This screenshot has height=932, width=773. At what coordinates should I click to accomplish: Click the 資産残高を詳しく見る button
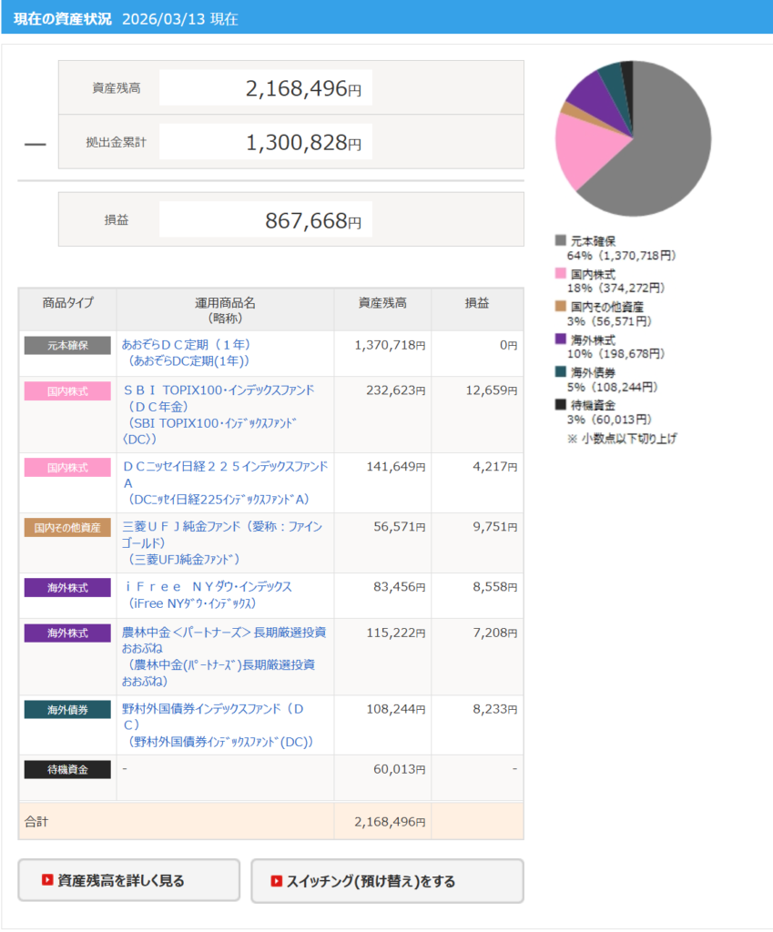click(x=128, y=880)
